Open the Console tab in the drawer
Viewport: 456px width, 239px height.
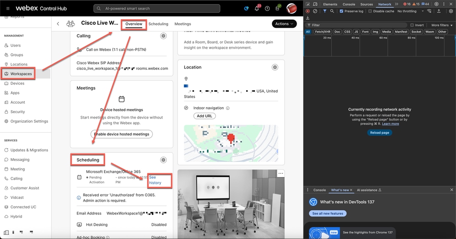point(319,190)
